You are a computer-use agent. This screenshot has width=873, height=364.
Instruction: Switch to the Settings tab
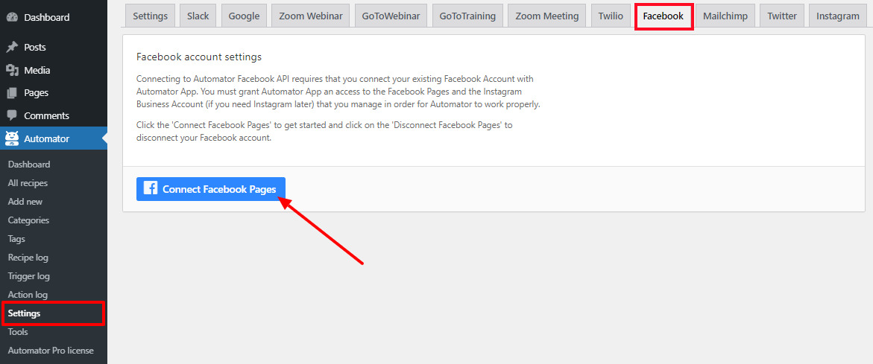[x=151, y=16]
